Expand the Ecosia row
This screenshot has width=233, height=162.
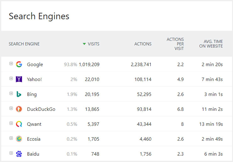[x=11, y=138]
